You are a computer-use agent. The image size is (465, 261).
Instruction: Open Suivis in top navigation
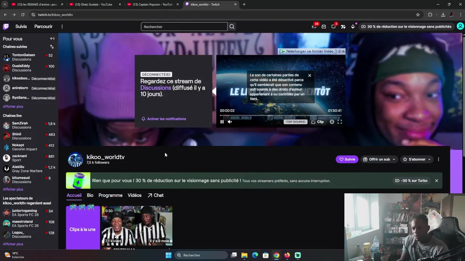pyautogui.click(x=21, y=26)
